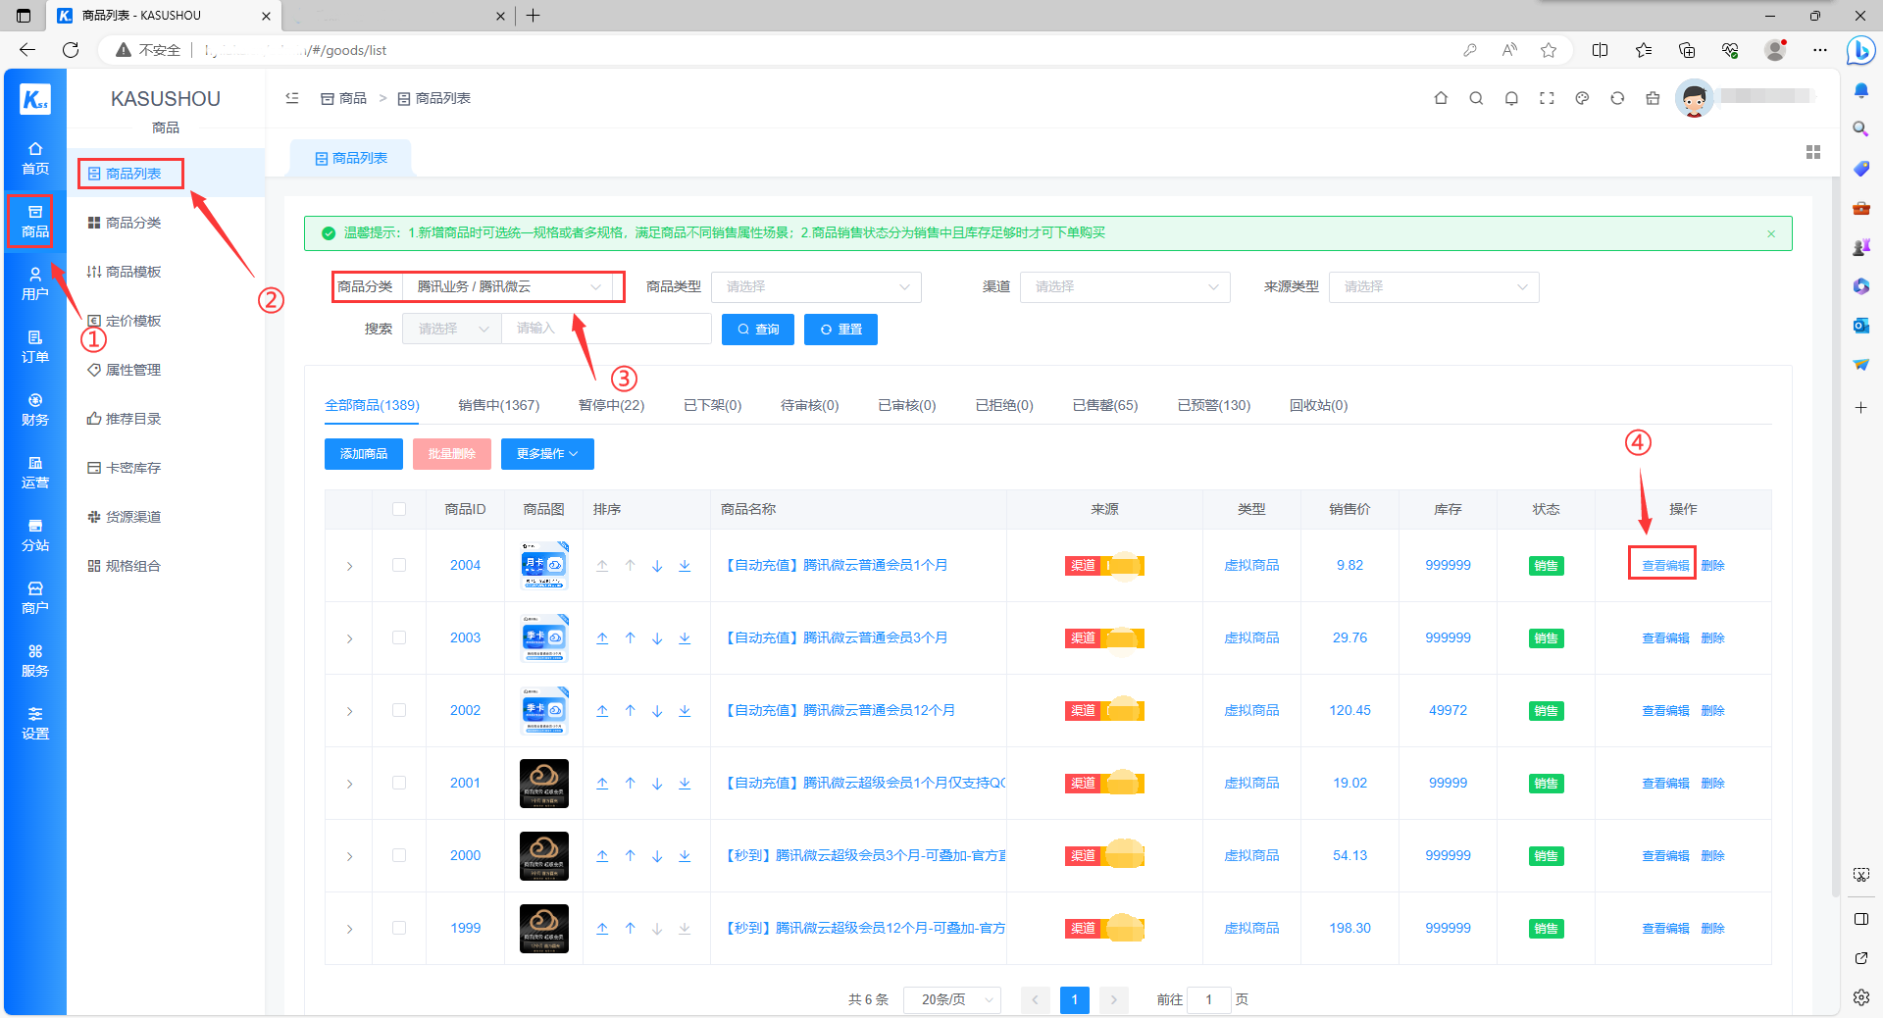Tick checkbox for product 2004
Viewport: 1883px width, 1018px height.
[399, 565]
